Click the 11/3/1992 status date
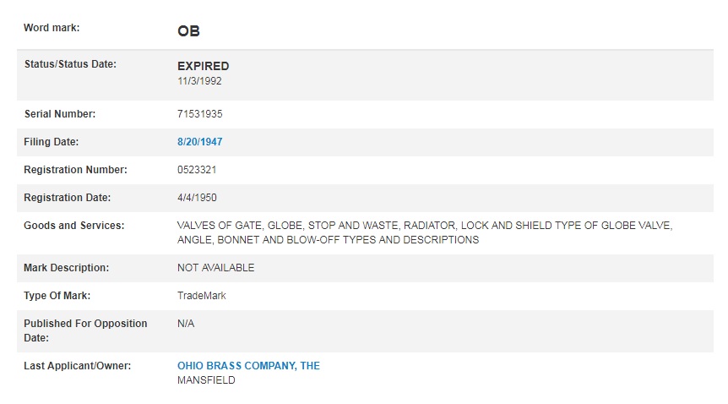Image resolution: width=728 pixels, height=404 pixels. (x=199, y=81)
